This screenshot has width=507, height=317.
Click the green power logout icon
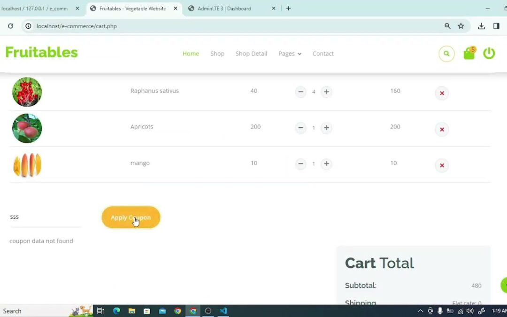click(x=489, y=54)
